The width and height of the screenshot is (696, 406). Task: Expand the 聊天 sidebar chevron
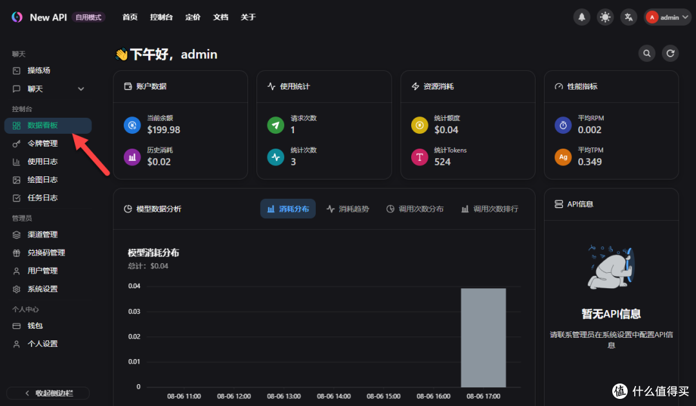coord(81,89)
